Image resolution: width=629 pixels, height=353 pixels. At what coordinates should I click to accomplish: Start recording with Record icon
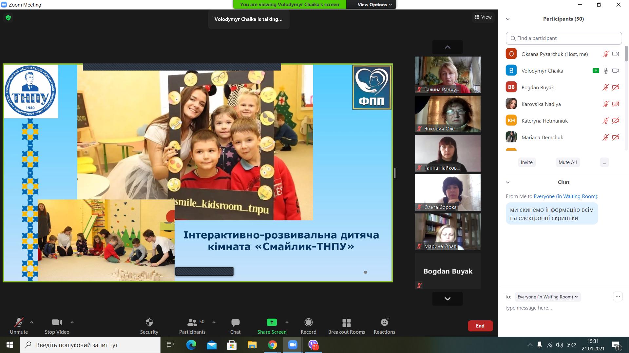[308, 323]
